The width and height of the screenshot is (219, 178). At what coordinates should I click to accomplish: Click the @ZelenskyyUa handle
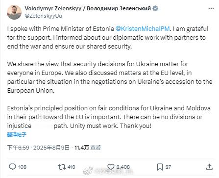pyautogui.click(x=43, y=16)
